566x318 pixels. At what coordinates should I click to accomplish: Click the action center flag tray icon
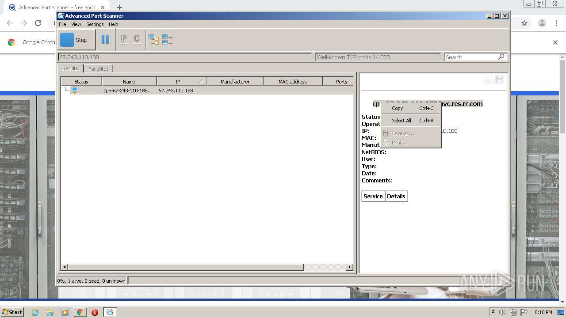[x=524, y=312]
